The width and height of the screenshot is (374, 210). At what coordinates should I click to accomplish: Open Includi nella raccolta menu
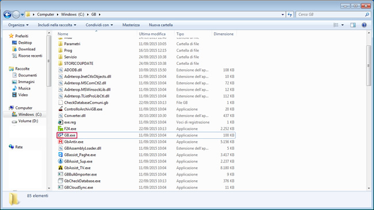tap(57, 25)
